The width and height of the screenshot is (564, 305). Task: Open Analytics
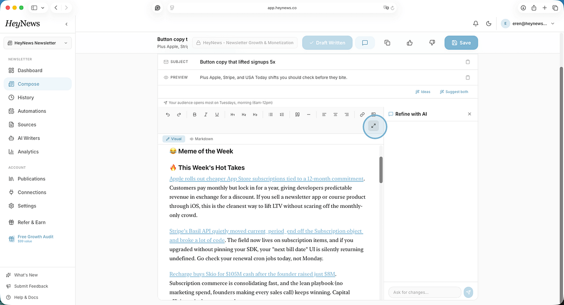click(x=38, y=152)
